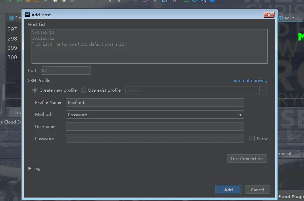Viewport: 304px width, 201px height.
Task: Enable the Show password checkbox
Action: point(252,139)
